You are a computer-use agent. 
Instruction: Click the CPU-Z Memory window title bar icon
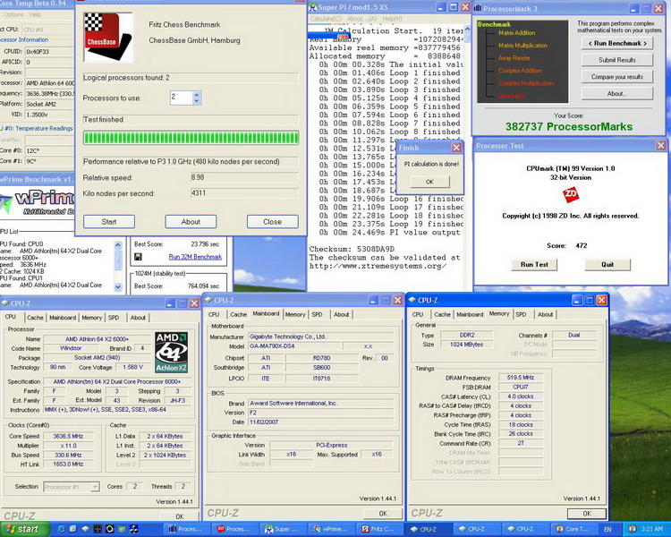point(412,300)
